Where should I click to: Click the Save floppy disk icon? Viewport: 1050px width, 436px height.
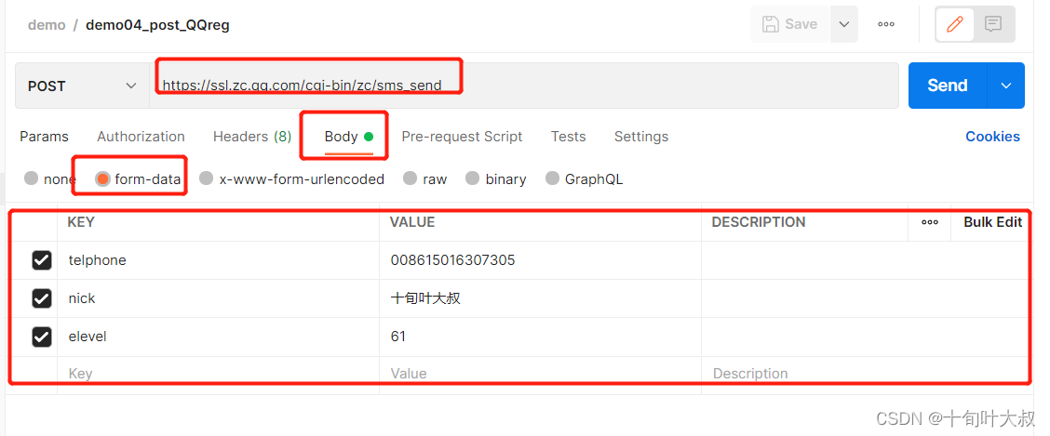click(771, 24)
